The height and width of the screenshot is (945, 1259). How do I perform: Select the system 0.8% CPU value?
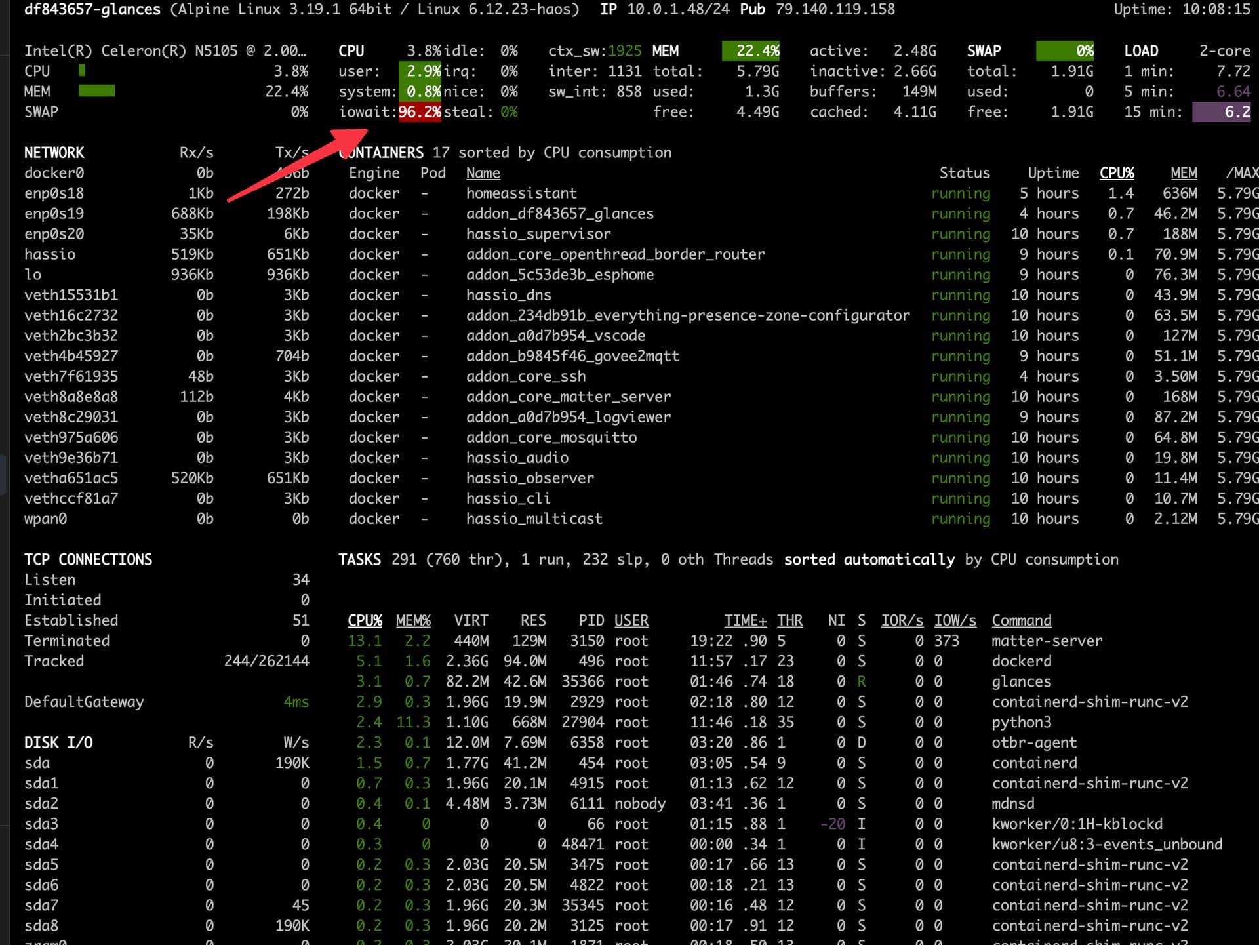(420, 92)
